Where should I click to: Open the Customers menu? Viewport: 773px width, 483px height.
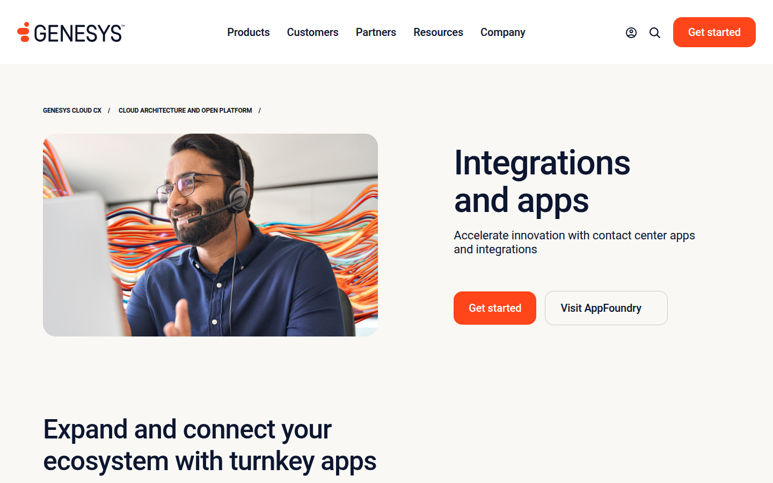click(313, 32)
